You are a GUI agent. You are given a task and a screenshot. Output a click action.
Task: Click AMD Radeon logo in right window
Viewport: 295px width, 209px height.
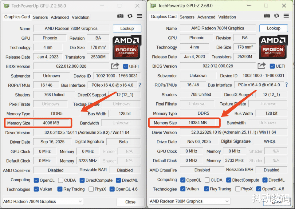coord(273,47)
